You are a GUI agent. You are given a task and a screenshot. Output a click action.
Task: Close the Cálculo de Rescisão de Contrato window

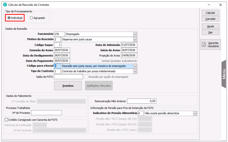(x=220, y=5)
